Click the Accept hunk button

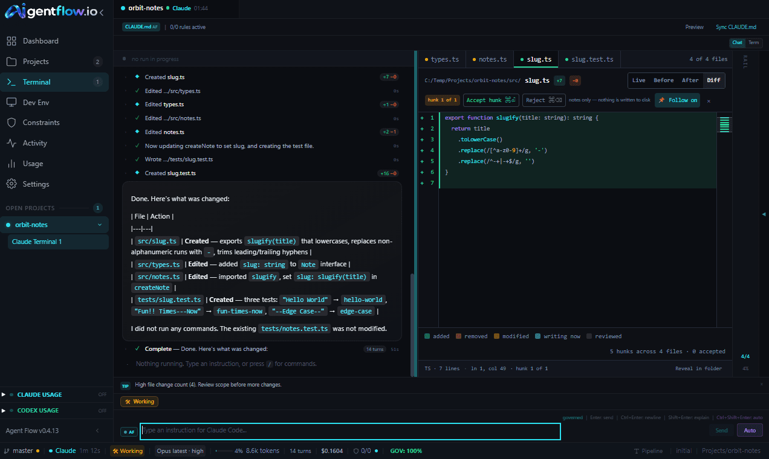coord(491,100)
